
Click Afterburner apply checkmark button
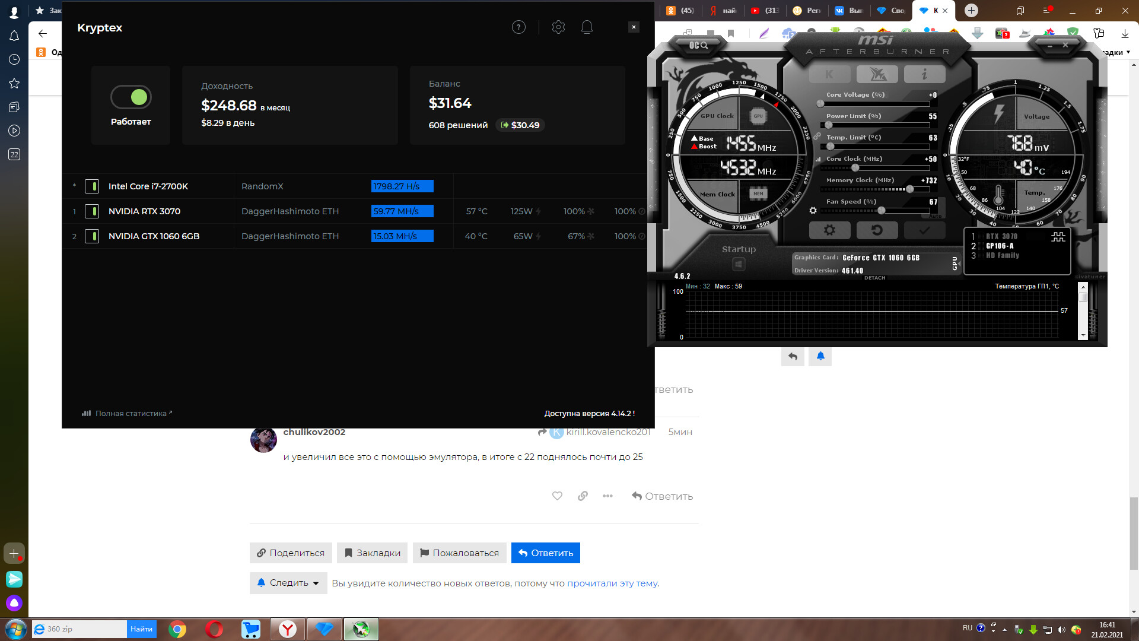[924, 230]
